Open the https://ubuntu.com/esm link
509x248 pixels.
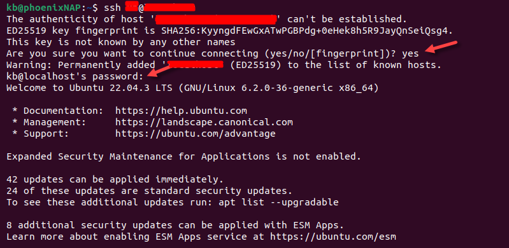pyautogui.click(x=333, y=237)
